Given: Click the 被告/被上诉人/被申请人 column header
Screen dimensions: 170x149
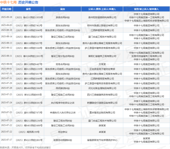Looking at the screenshot, I should [x=146, y=9].
